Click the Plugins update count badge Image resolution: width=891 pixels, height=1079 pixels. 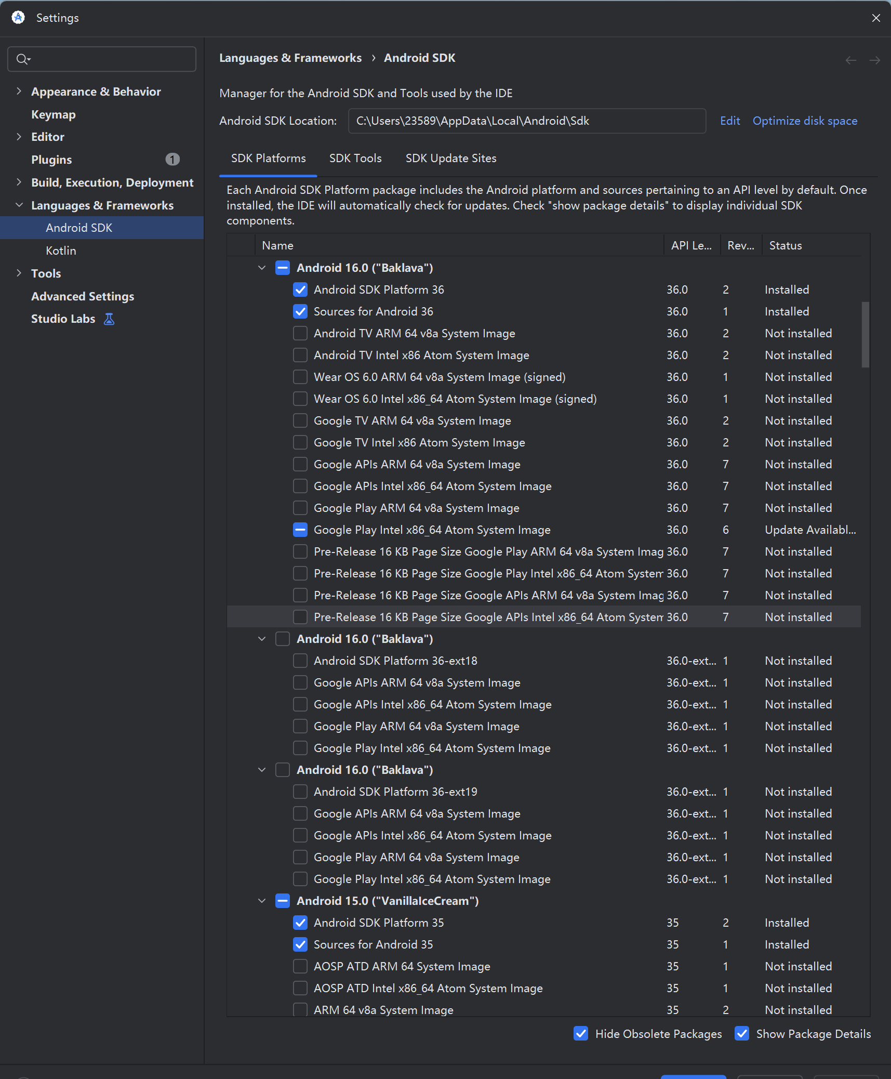172,160
